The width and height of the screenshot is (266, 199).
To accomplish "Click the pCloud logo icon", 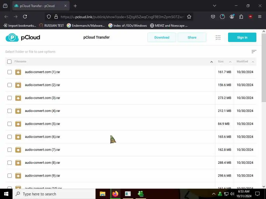I will pyautogui.click(x=12, y=37).
